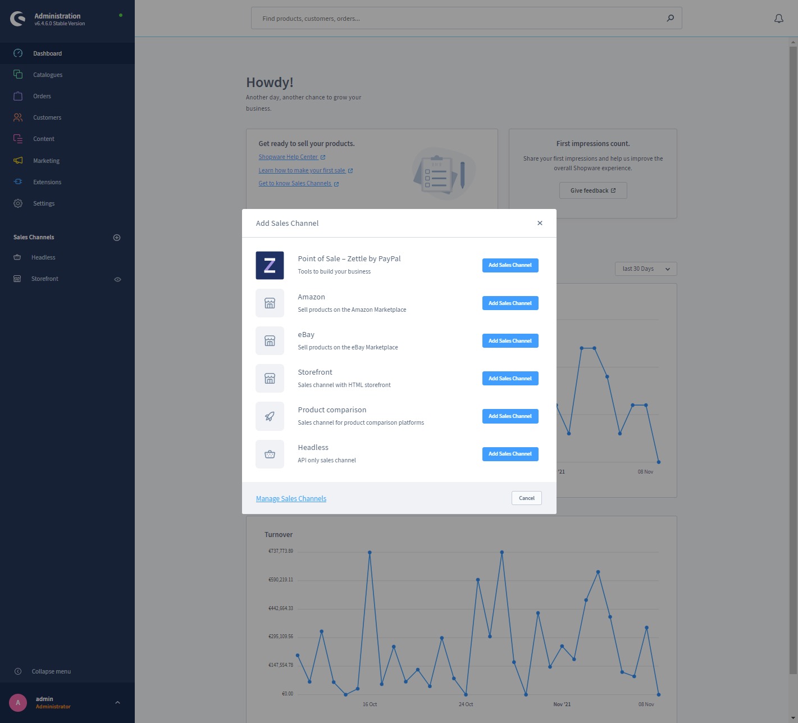
Task: Select Headless sales channel in sidebar
Action: 43,257
